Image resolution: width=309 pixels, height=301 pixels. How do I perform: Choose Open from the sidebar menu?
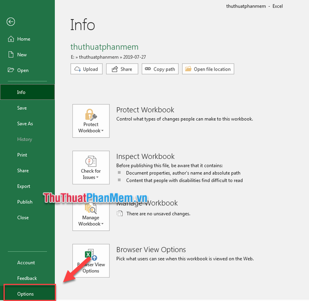tap(27, 70)
